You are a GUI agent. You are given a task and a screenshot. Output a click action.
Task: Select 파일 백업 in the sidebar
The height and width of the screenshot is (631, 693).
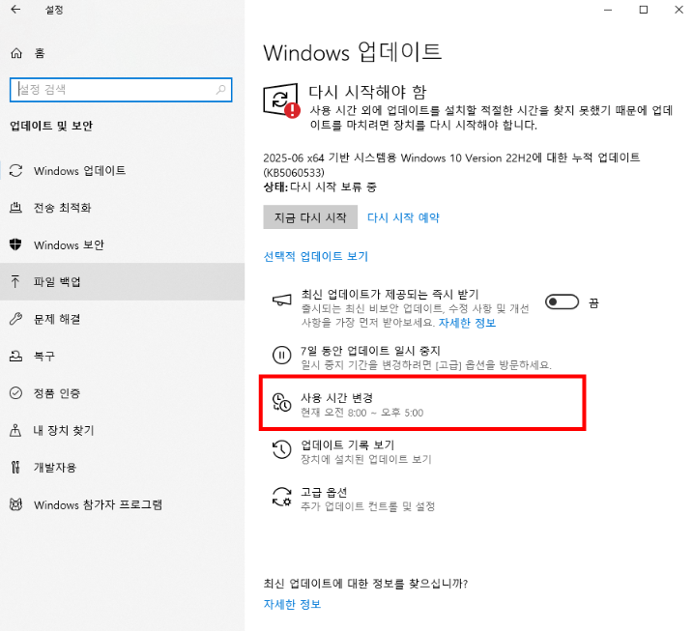122,281
